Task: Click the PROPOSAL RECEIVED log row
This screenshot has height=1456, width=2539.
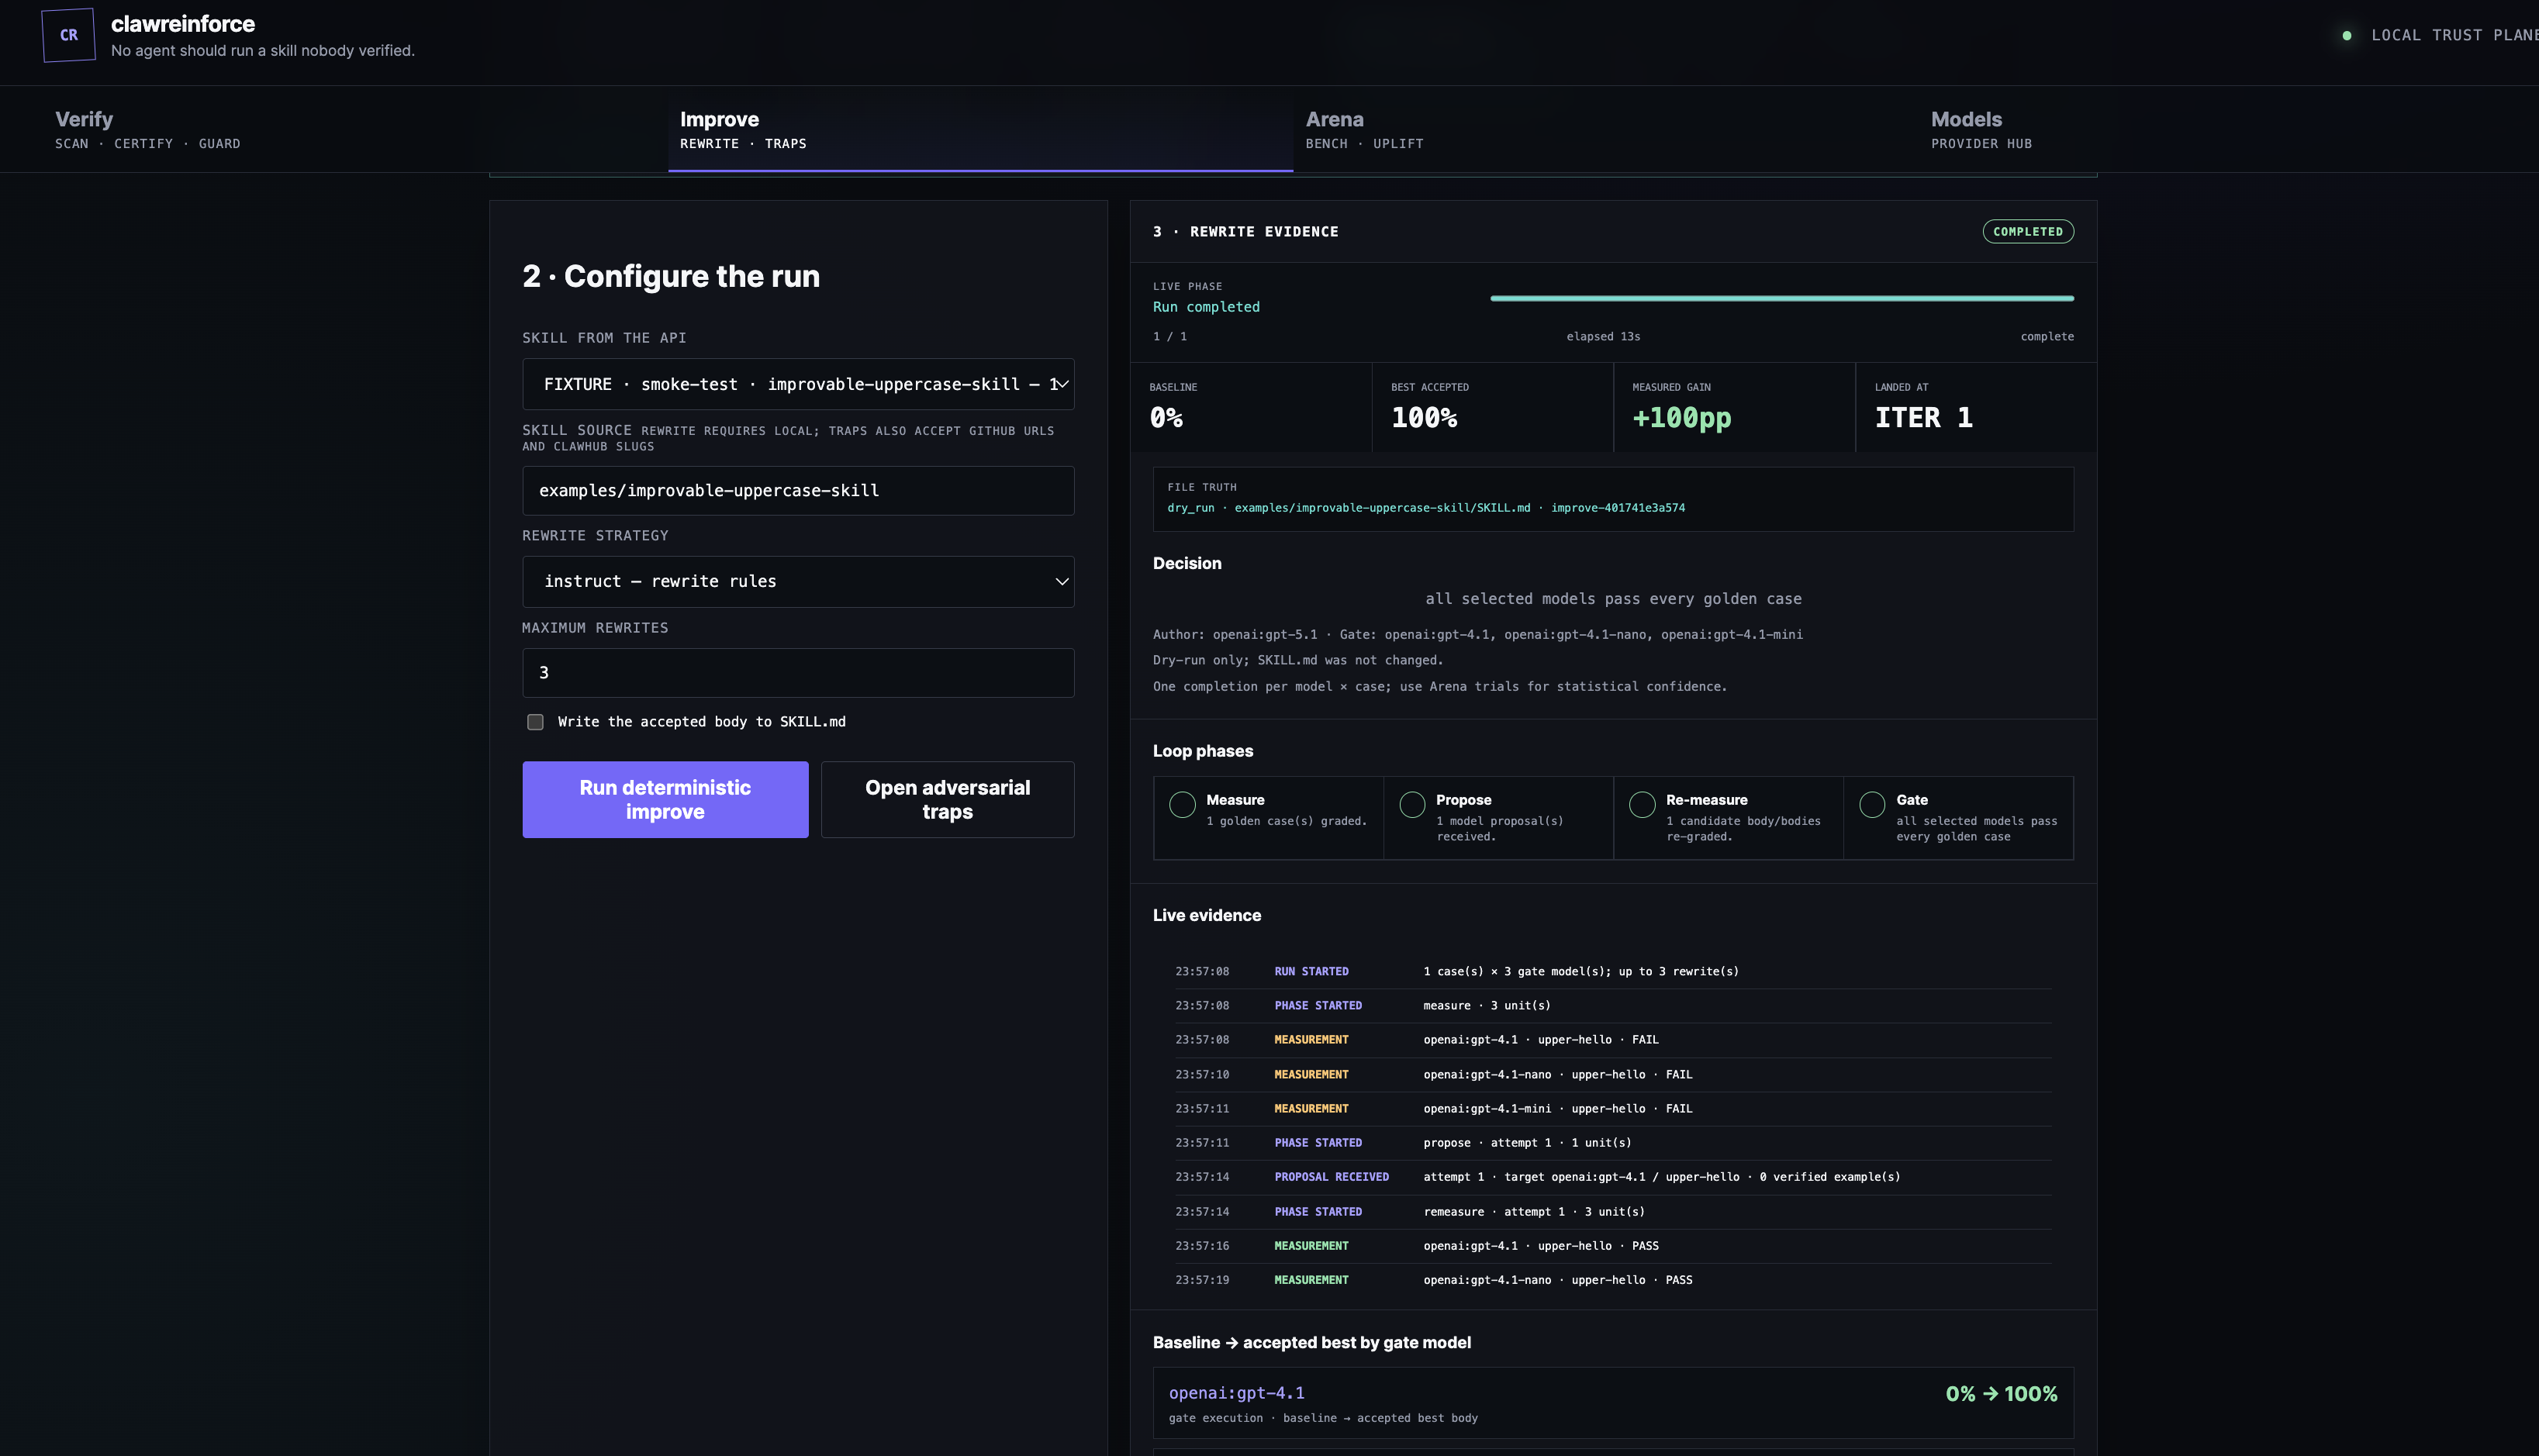Action: point(1613,1176)
